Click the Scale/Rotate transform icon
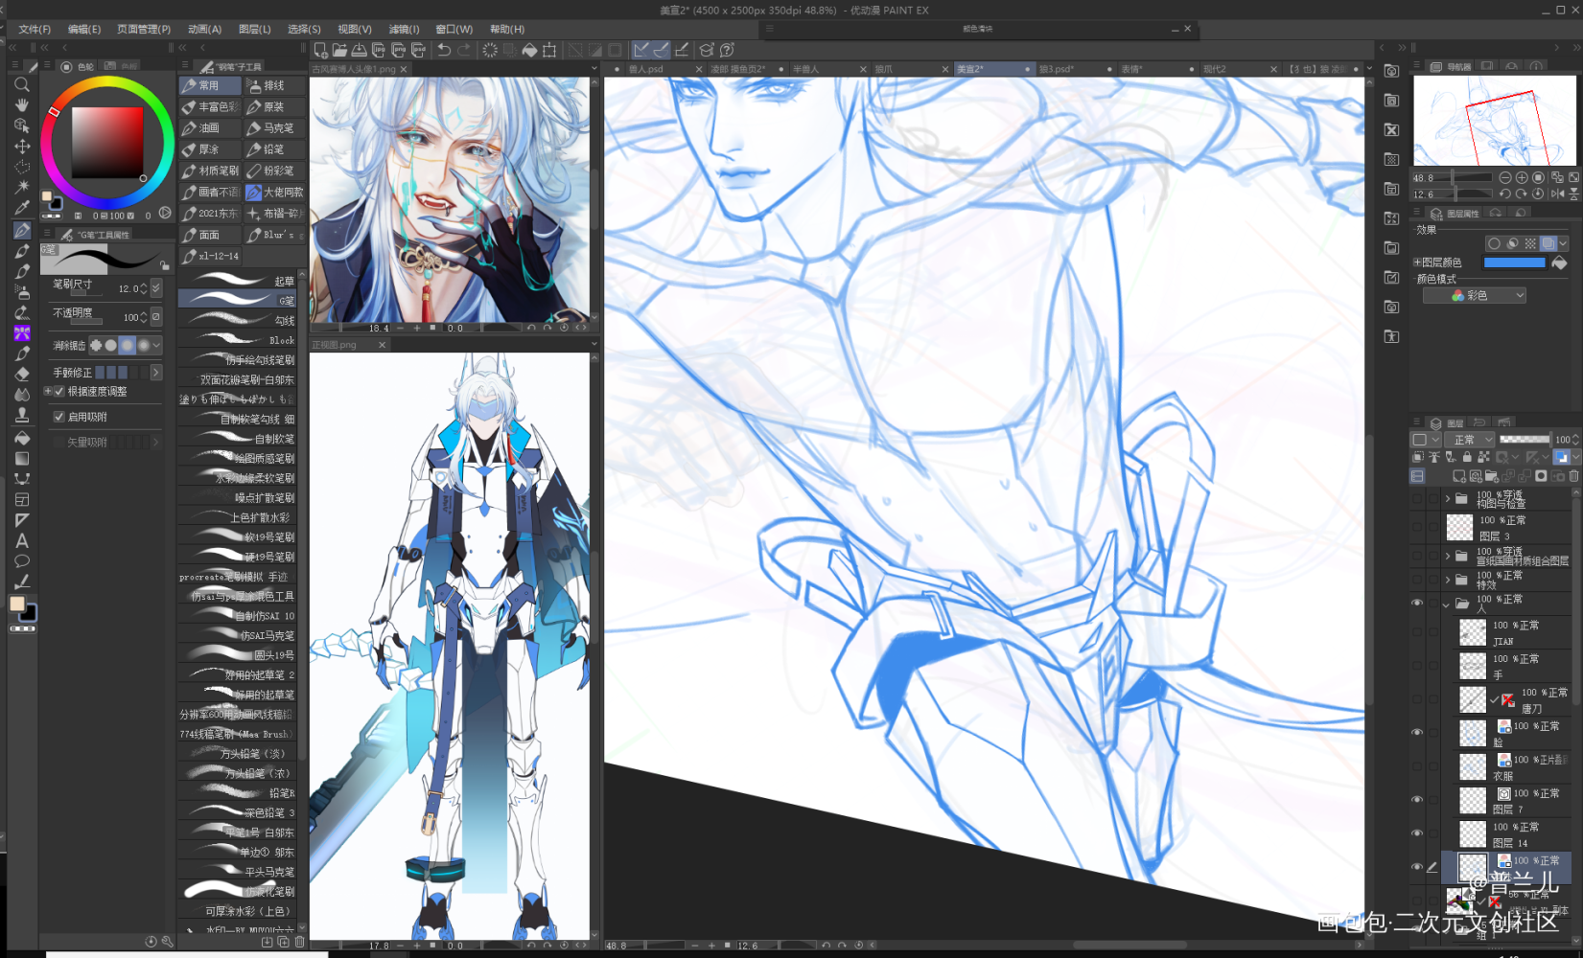Screen dimensions: 1583x958 tap(549, 50)
